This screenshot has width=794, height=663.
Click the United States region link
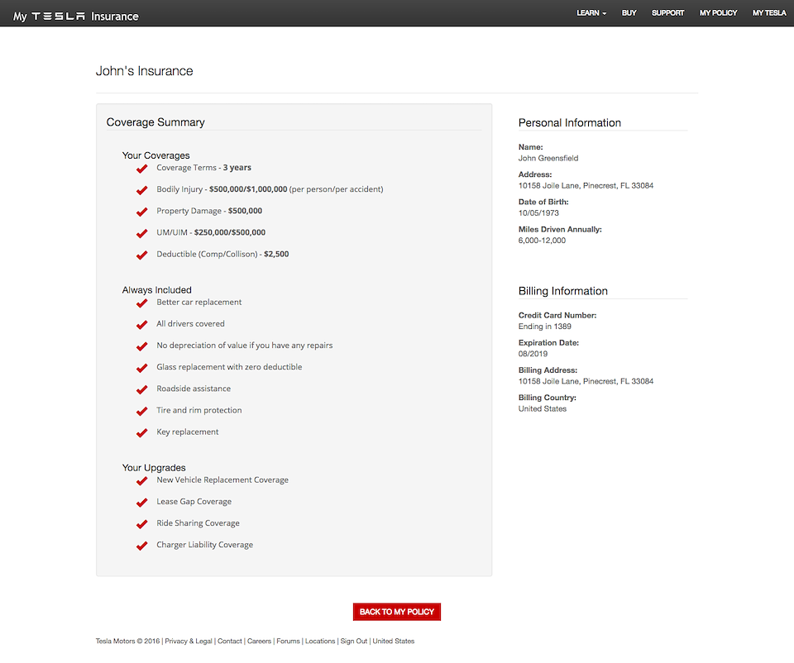[394, 642]
